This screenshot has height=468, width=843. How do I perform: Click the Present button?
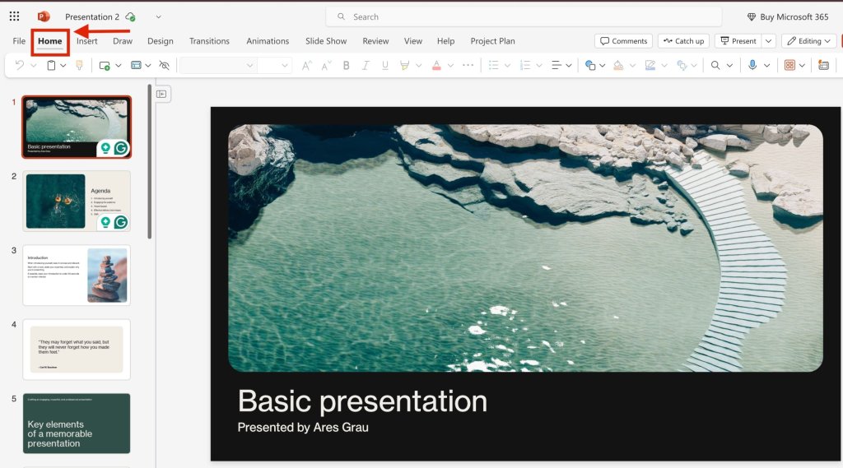(738, 41)
